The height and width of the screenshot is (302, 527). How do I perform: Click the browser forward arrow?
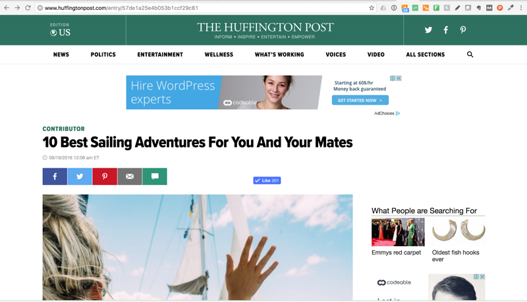(x=17, y=8)
